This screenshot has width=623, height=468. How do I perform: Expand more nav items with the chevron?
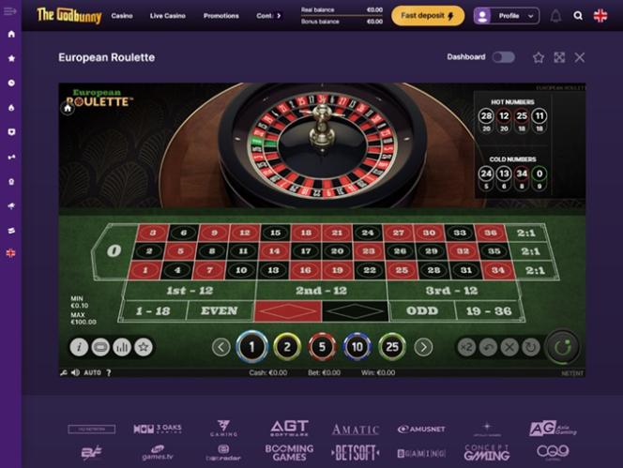point(279,16)
